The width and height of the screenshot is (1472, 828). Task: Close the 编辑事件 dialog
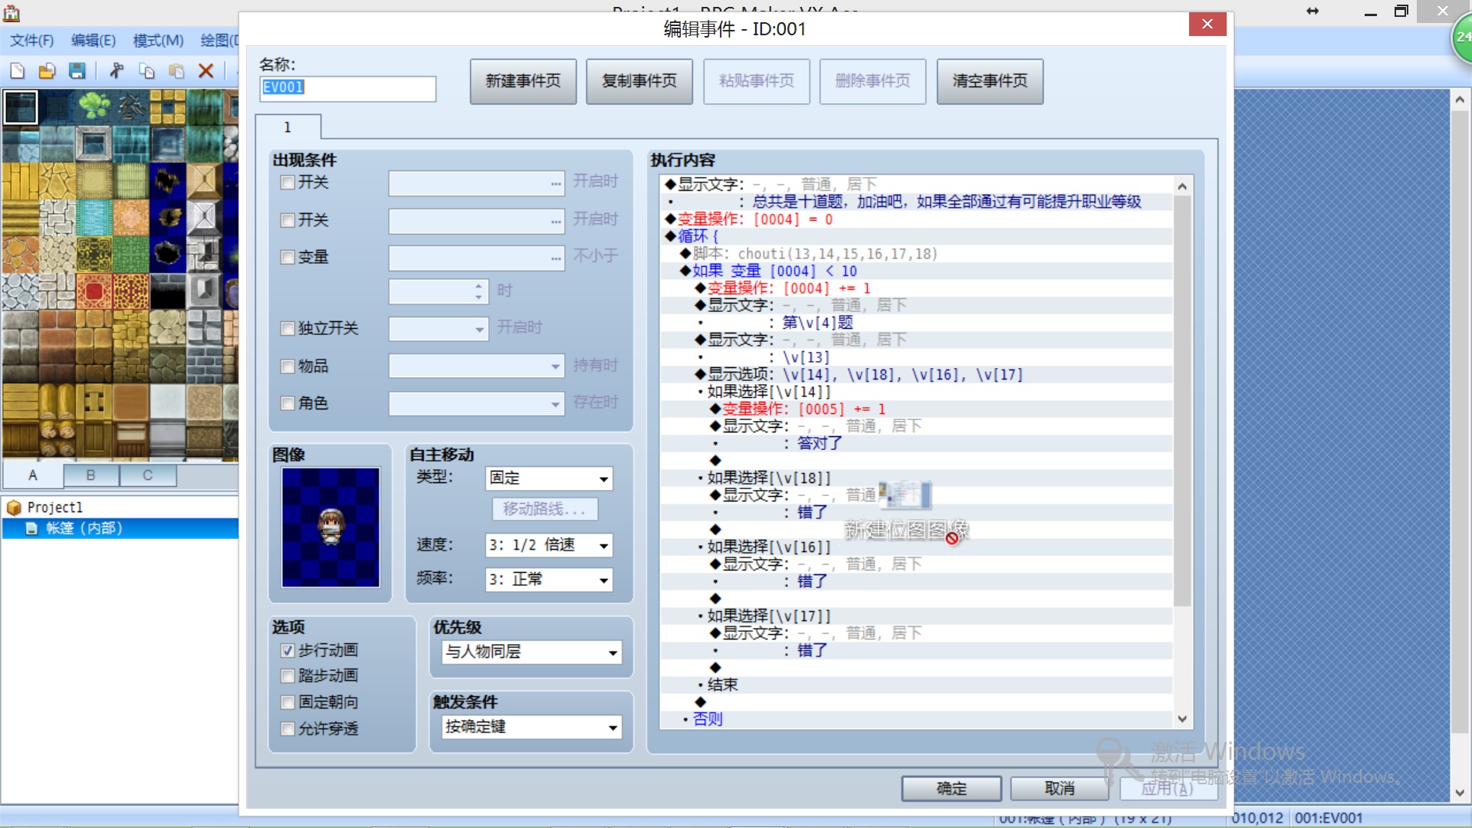[x=1207, y=25]
